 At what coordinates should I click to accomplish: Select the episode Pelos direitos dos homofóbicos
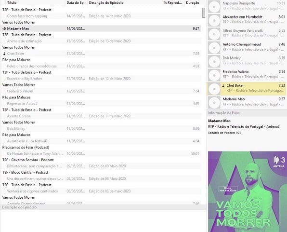101,66
